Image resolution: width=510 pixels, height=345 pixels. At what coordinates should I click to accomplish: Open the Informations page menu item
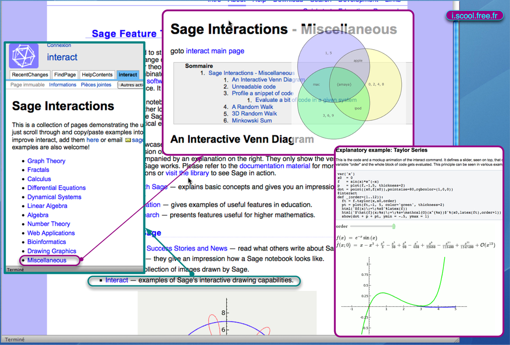[x=62, y=85]
